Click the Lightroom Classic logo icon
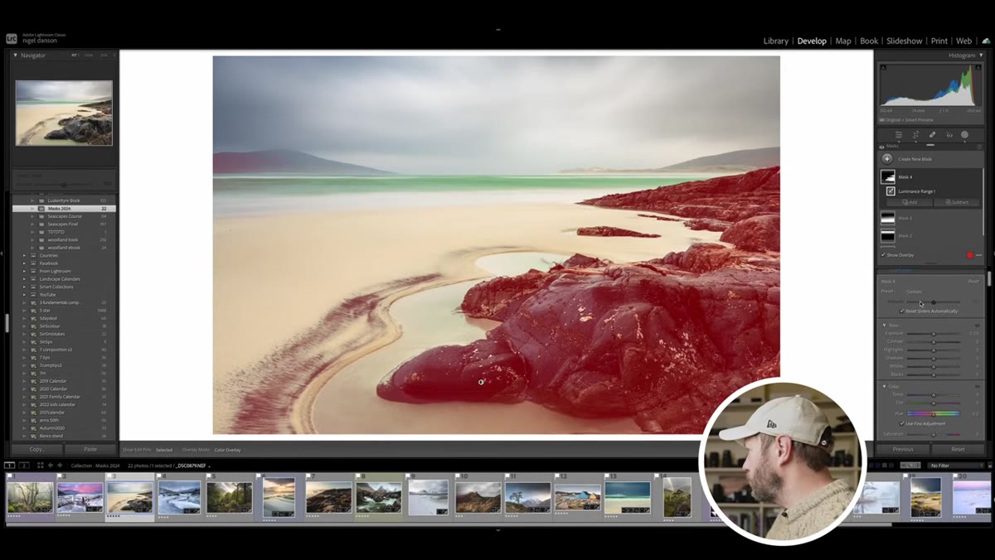This screenshot has width=995, height=560. pos(11,37)
